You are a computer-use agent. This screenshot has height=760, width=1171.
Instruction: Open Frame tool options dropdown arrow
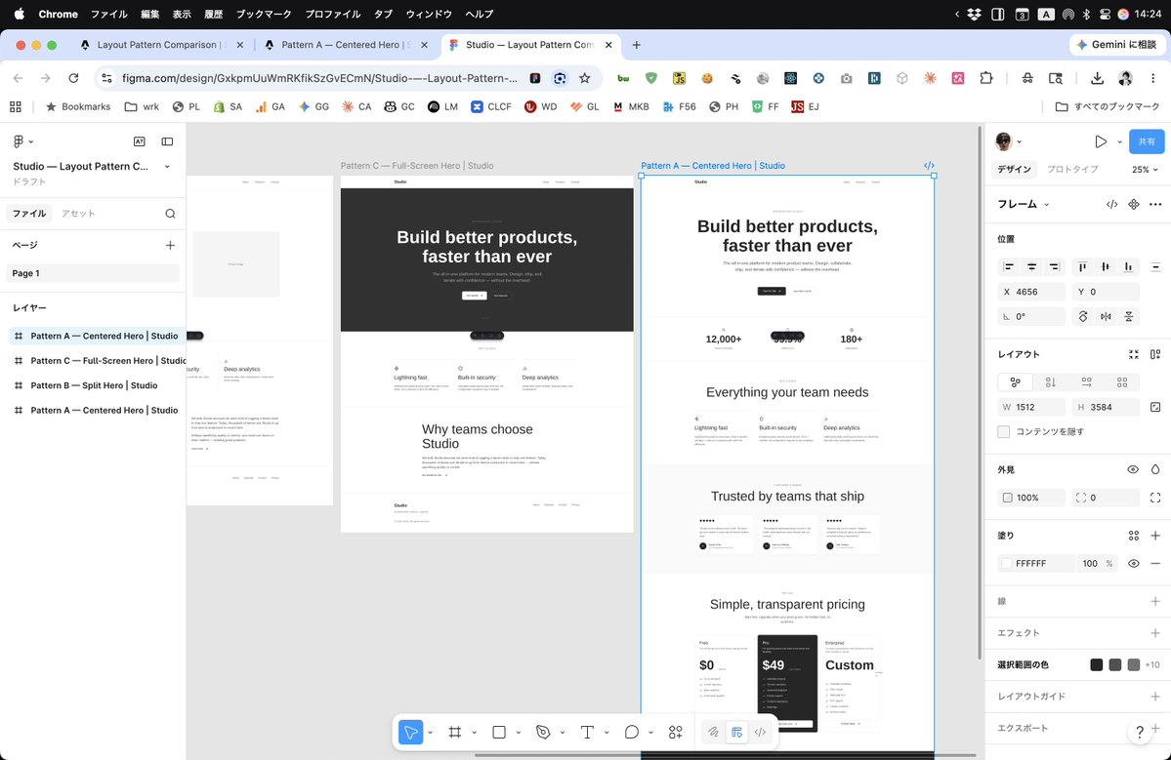pos(475,733)
